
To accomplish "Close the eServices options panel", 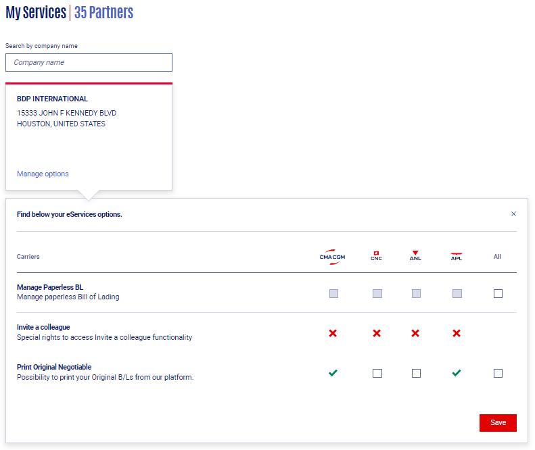I will tap(513, 214).
